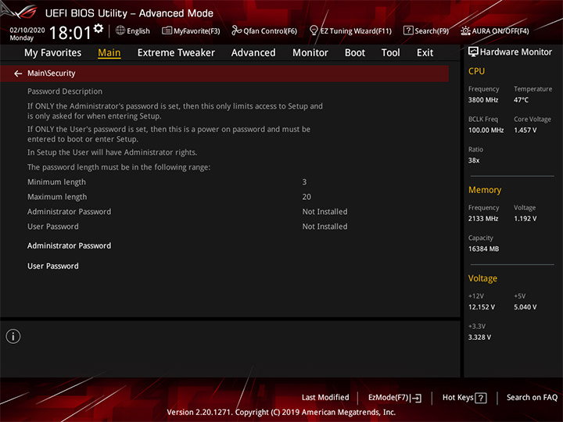The width and height of the screenshot is (563, 422).
Task: Change language via English label
Action: [x=138, y=31]
